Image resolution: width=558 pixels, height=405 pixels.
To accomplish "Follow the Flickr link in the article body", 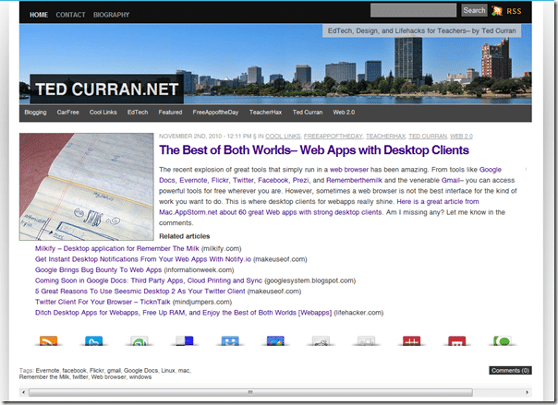I will click(220, 180).
